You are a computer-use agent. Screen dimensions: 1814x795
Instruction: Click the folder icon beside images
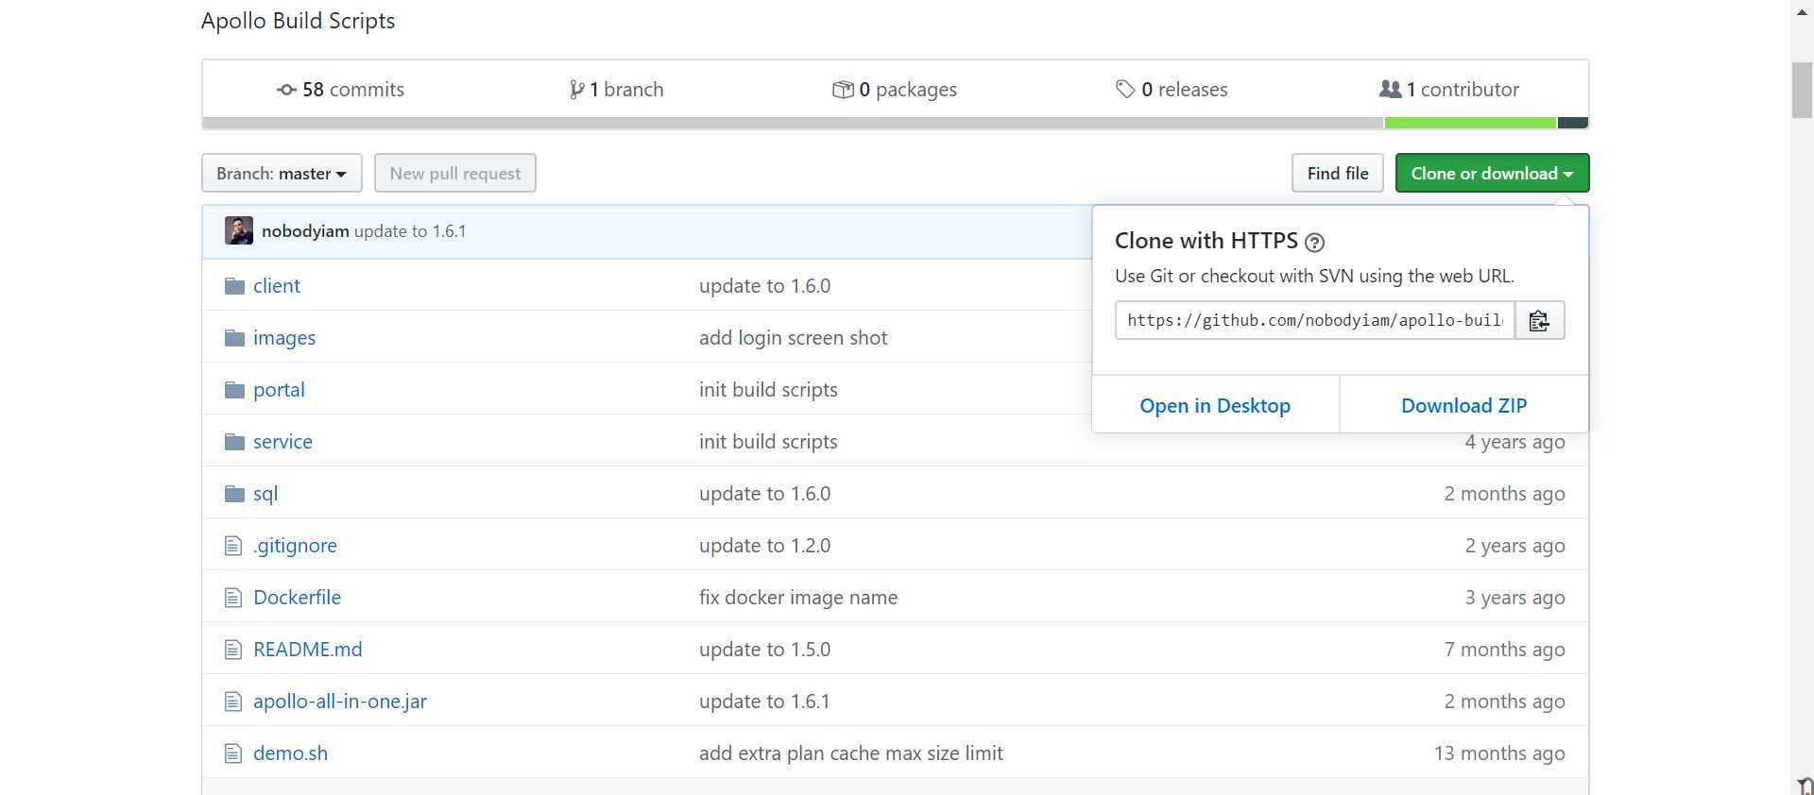pyautogui.click(x=235, y=338)
